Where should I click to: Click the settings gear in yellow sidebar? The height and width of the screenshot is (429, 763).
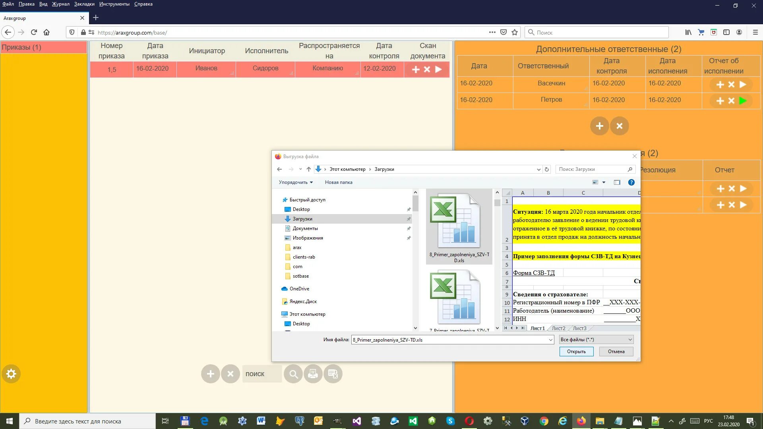coord(11,374)
